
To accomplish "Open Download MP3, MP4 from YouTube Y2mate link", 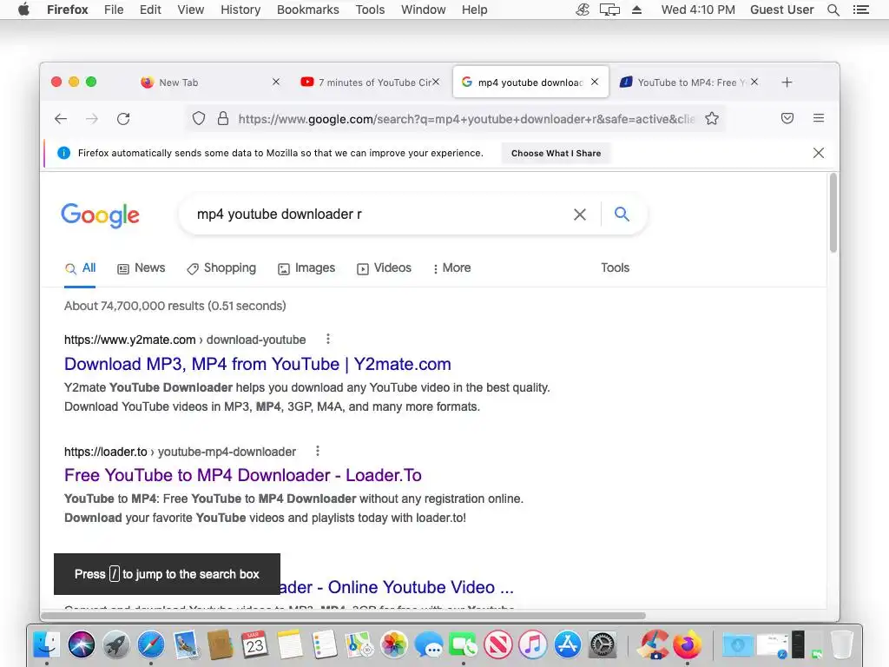I will click(x=257, y=364).
